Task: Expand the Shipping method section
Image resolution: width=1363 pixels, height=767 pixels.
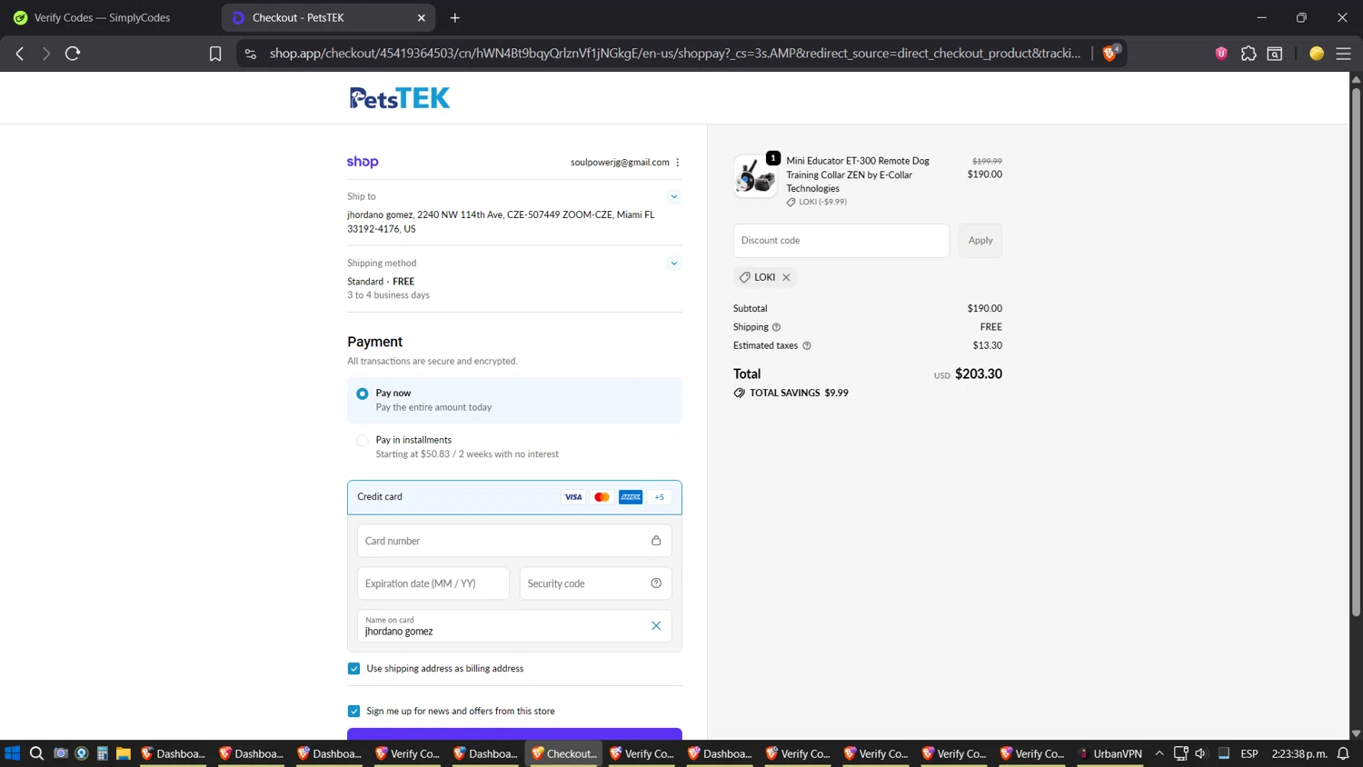Action: [674, 264]
